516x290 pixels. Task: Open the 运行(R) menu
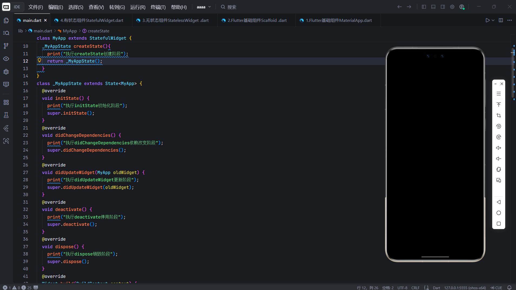pyautogui.click(x=138, y=7)
